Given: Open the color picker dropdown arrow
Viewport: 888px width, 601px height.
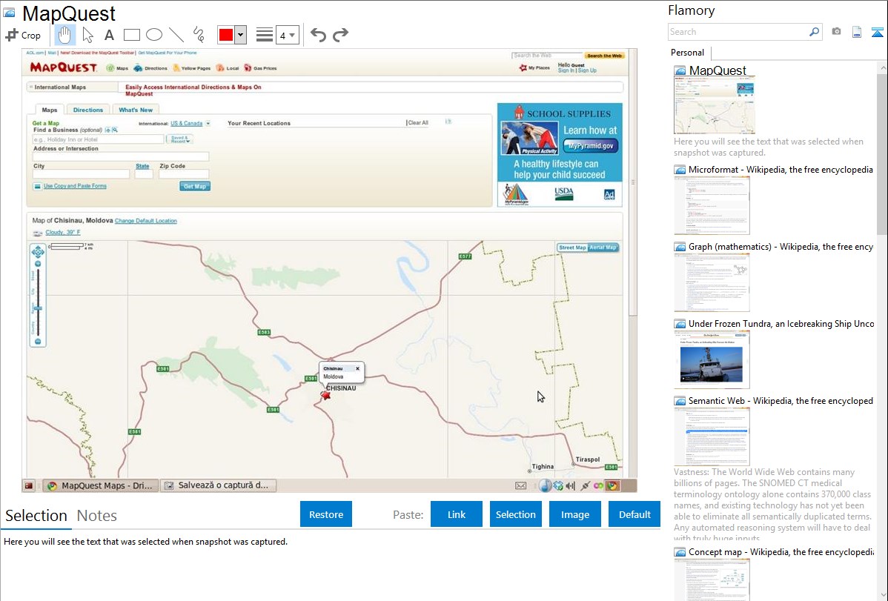Looking at the screenshot, I should pos(240,35).
